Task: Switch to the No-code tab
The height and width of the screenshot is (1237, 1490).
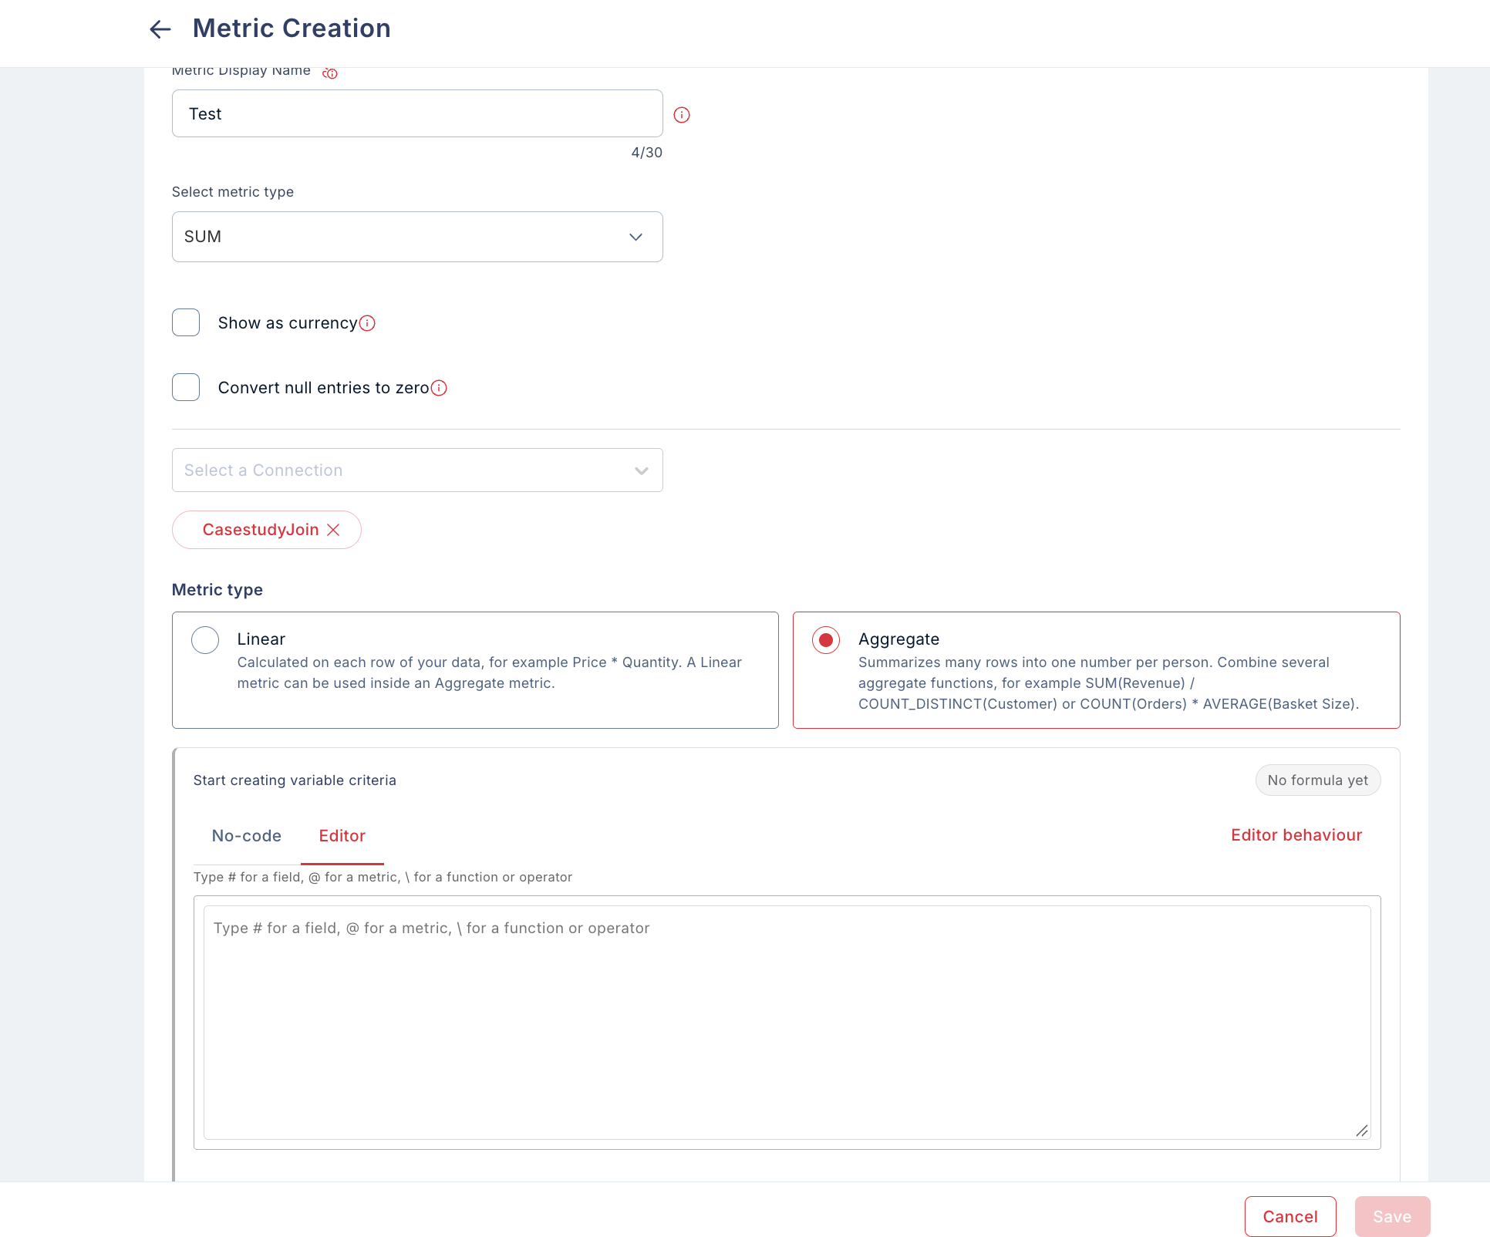Action: point(247,836)
